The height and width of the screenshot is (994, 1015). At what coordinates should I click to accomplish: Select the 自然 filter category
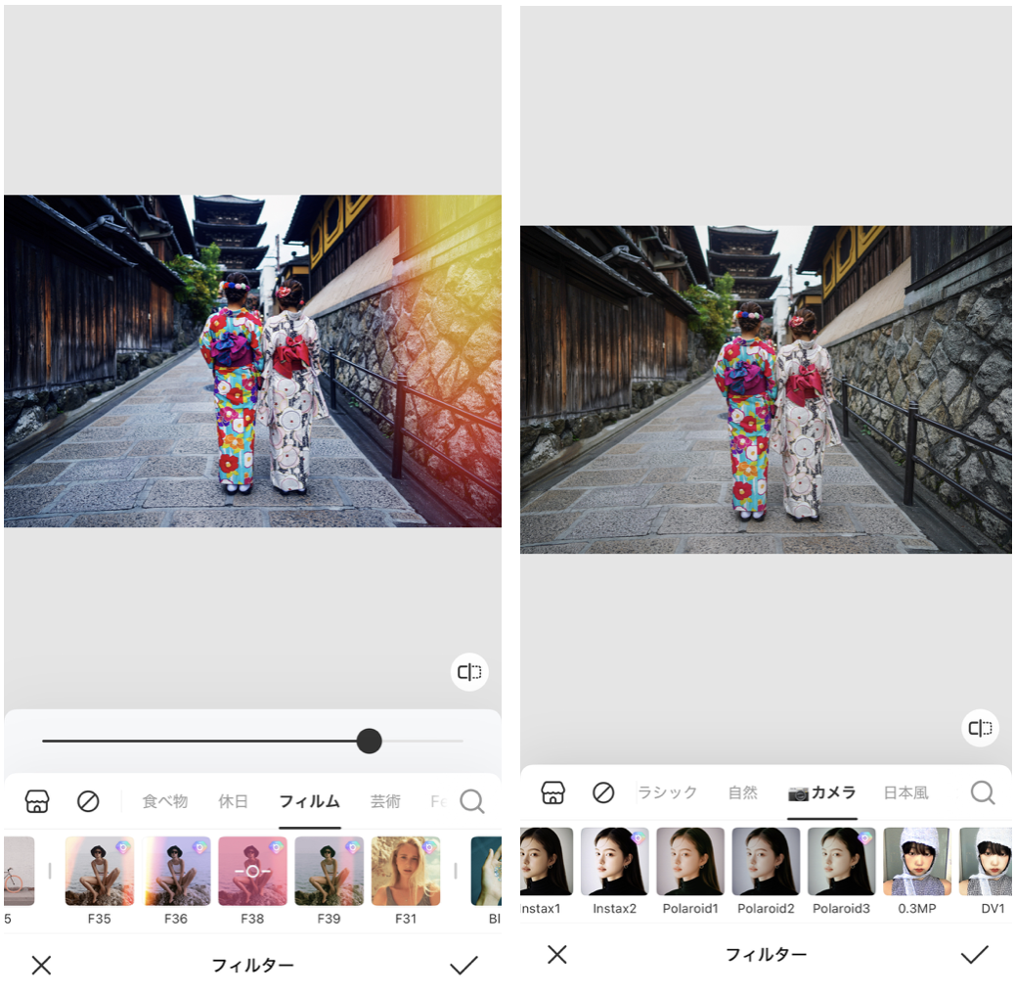[x=743, y=792]
